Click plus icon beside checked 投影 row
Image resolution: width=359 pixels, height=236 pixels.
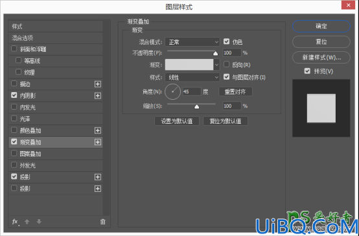(98, 177)
